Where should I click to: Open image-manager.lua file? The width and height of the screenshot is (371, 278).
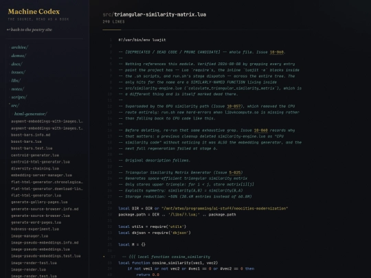point(30,236)
